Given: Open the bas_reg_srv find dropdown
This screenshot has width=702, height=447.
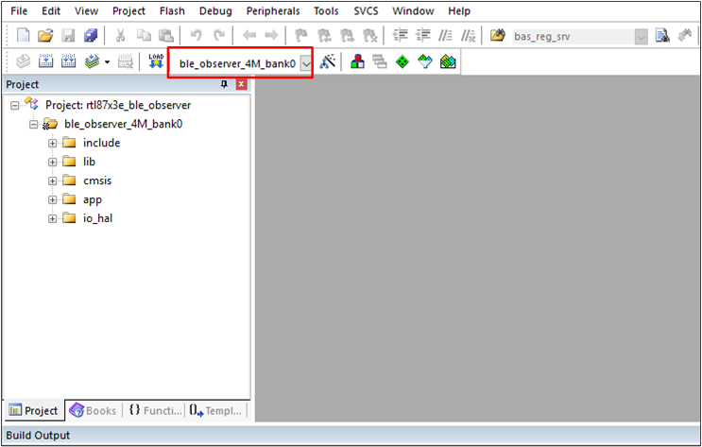Looking at the screenshot, I should tap(642, 37).
